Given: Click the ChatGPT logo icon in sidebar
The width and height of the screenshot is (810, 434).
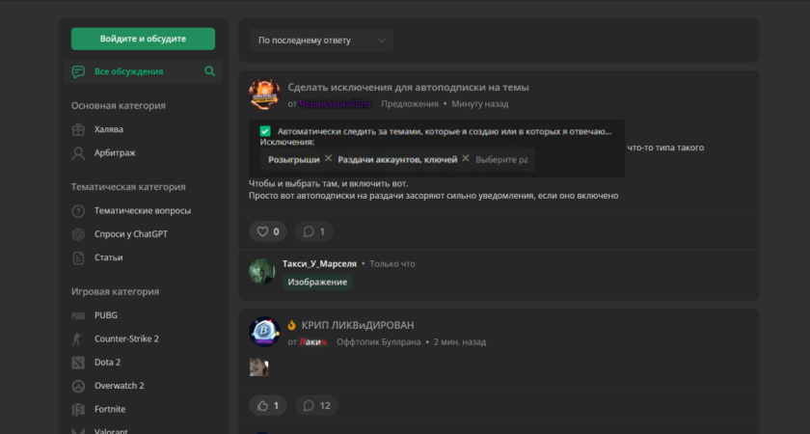Looking at the screenshot, I should [x=78, y=234].
